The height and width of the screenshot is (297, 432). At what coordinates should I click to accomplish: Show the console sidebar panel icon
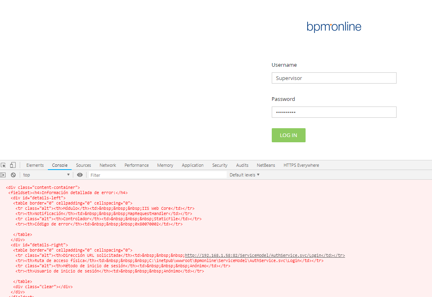point(3,175)
